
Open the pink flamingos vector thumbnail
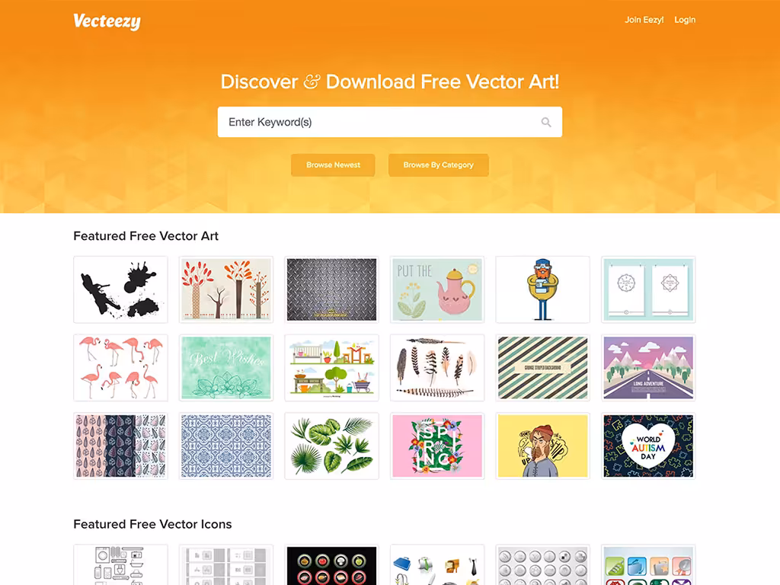(x=120, y=368)
